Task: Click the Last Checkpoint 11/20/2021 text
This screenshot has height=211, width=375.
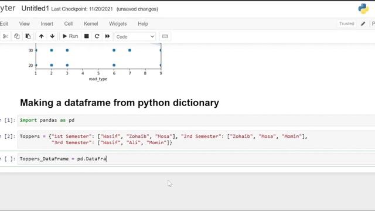Action: [82, 9]
